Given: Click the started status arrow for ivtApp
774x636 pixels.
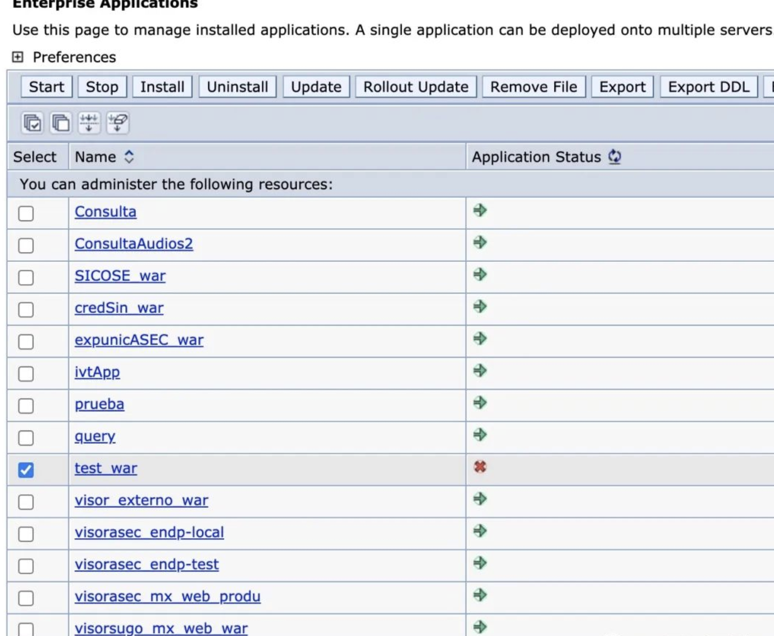Looking at the screenshot, I should 479,371.
